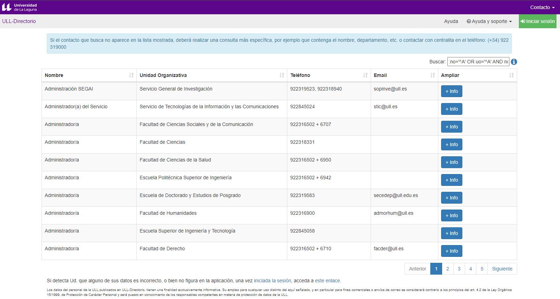Click the blue info icon beside search
The width and height of the screenshot is (560, 299).
point(514,62)
